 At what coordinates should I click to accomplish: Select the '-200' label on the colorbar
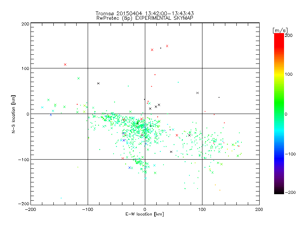290,192
